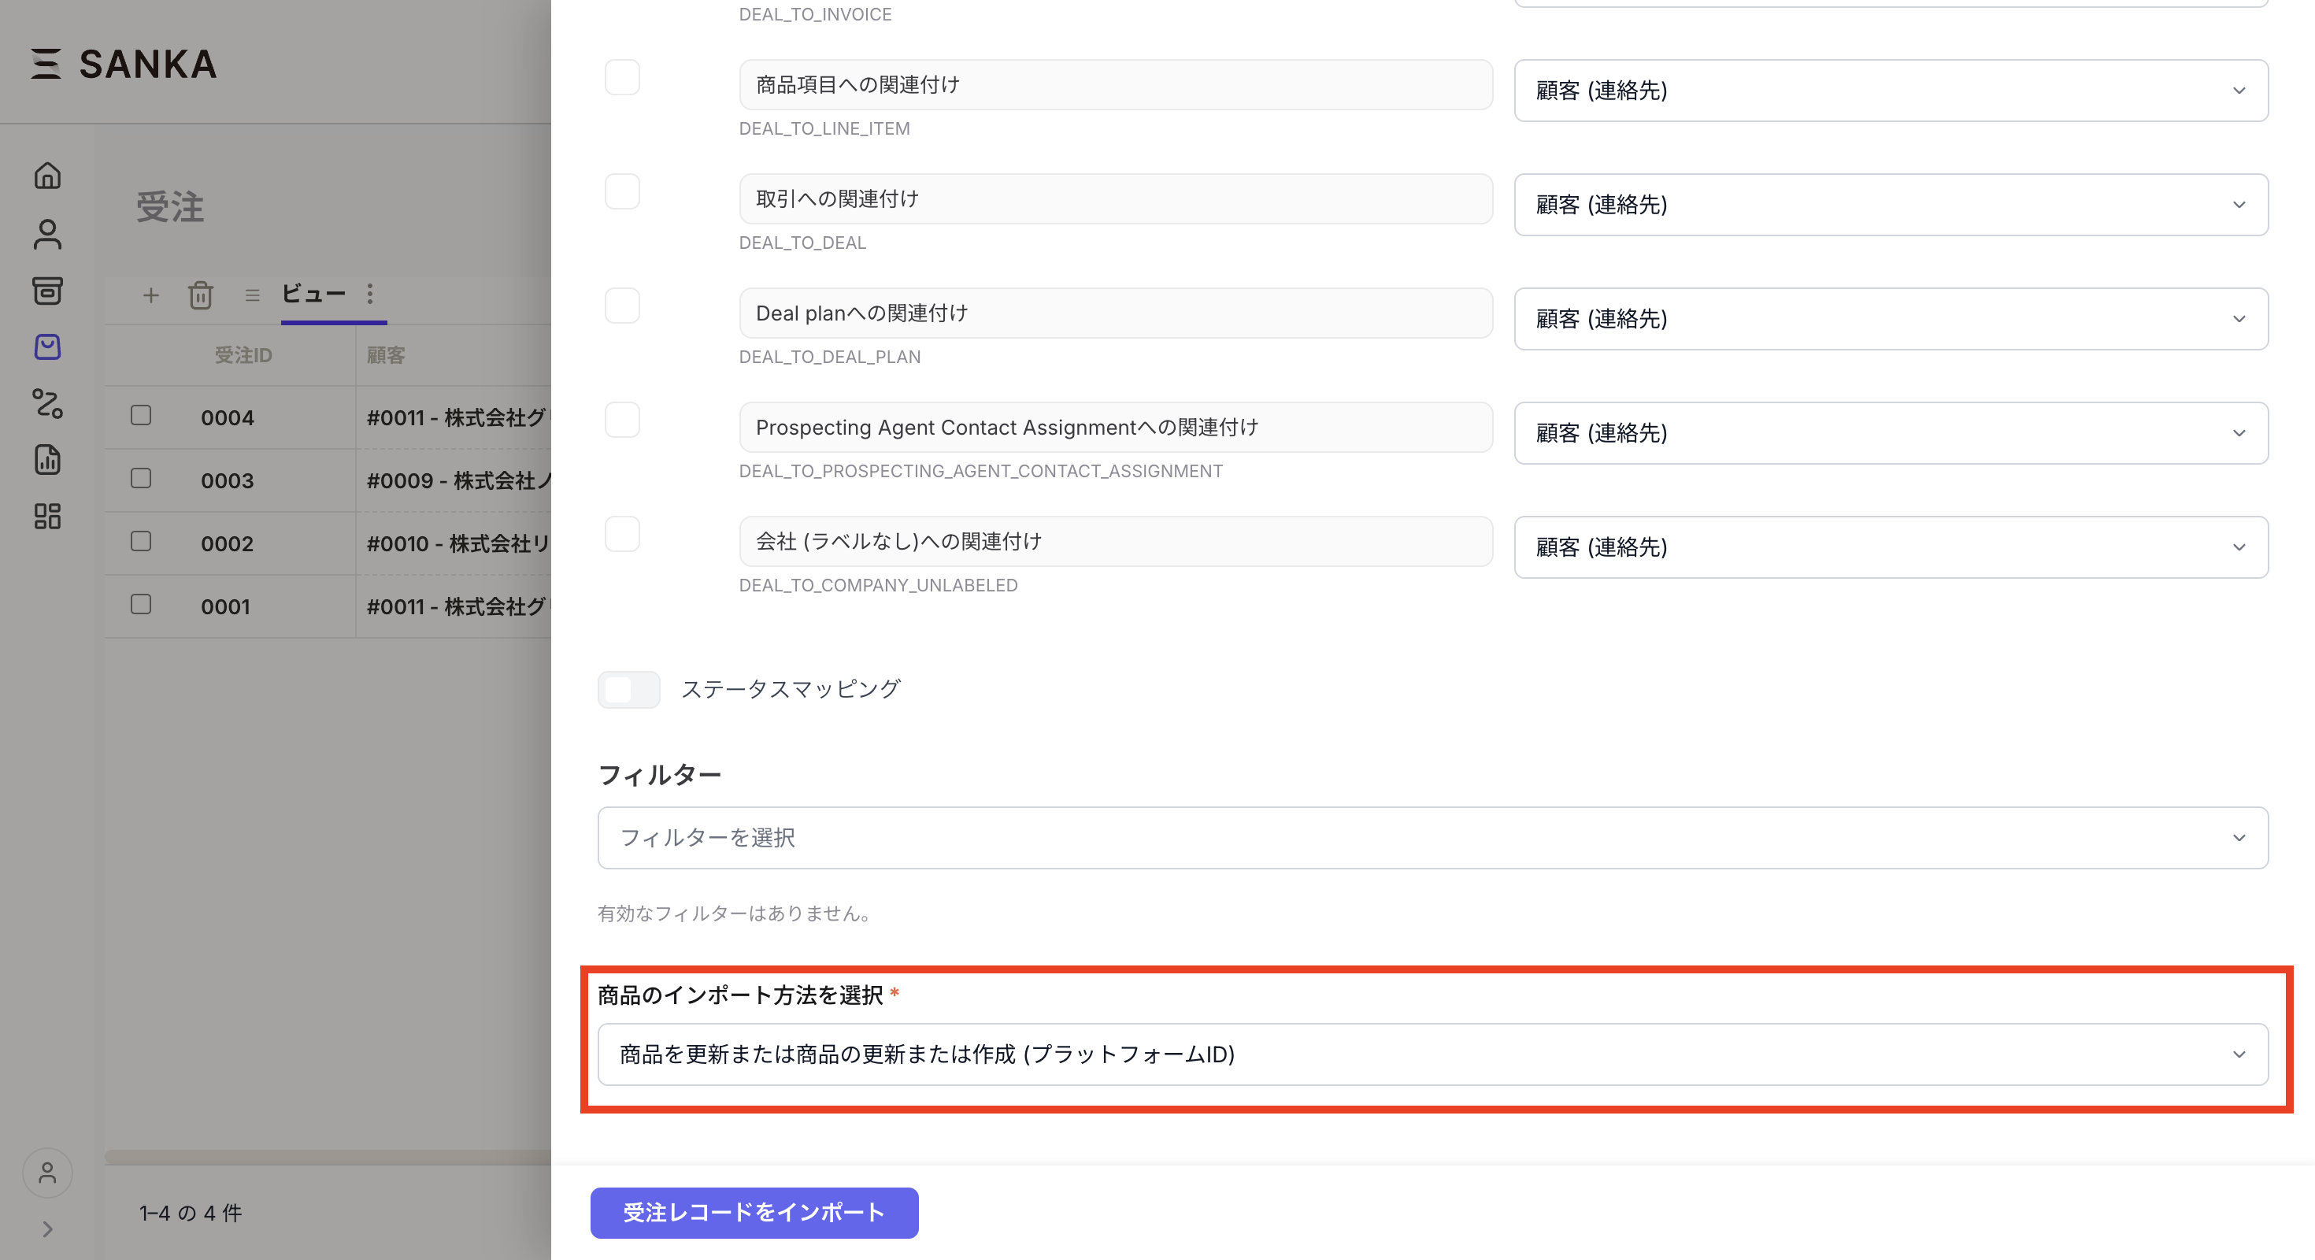Click the home icon in sidebar
2315x1260 pixels.
pyautogui.click(x=47, y=176)
